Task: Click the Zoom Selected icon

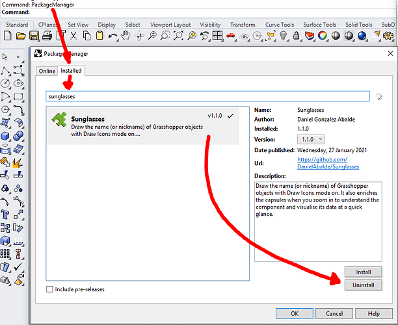Action: (x=192, y=36)
